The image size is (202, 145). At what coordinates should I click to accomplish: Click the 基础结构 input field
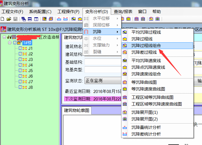click(x=103, y=62)
